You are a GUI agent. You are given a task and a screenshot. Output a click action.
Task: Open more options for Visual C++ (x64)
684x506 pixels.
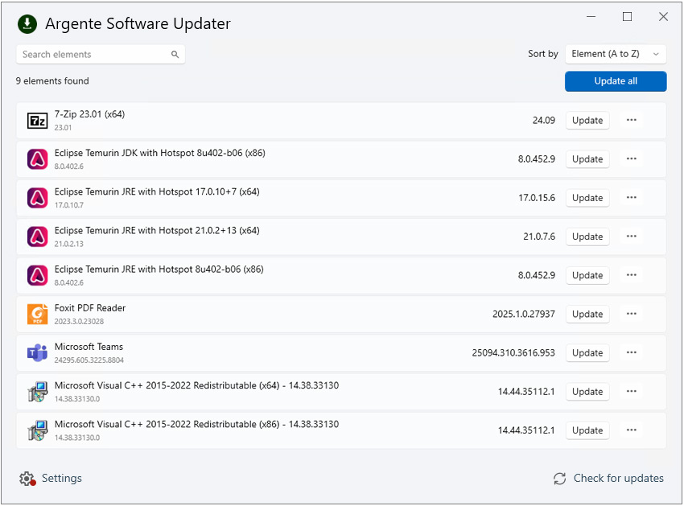point(631,391)
